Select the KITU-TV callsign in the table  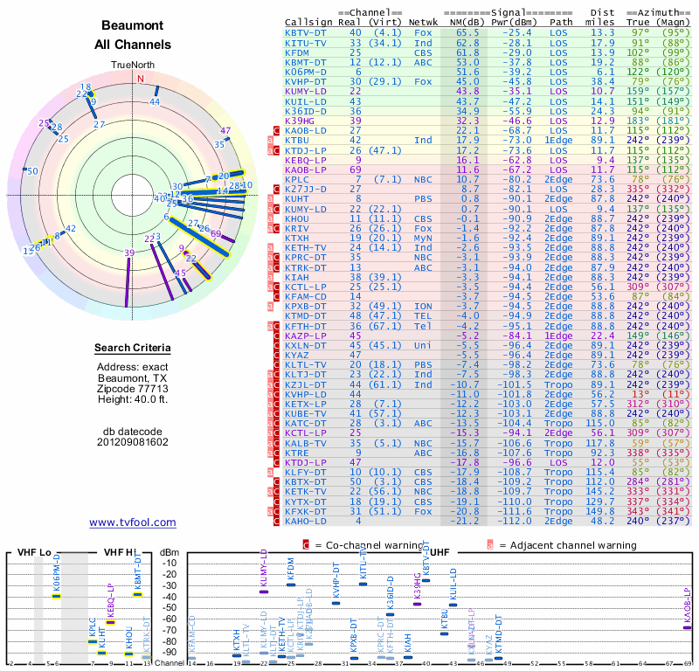click(x=306, y=43)
